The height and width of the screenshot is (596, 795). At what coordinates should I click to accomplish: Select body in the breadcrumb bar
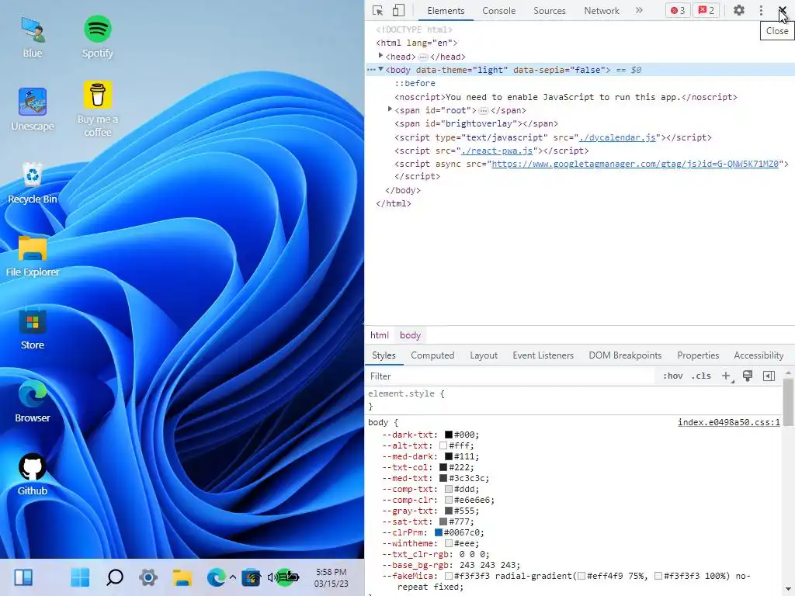point(410,335)
